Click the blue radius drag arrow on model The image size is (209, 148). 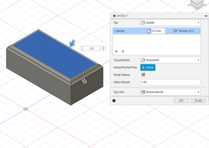[x=72, y=44]
